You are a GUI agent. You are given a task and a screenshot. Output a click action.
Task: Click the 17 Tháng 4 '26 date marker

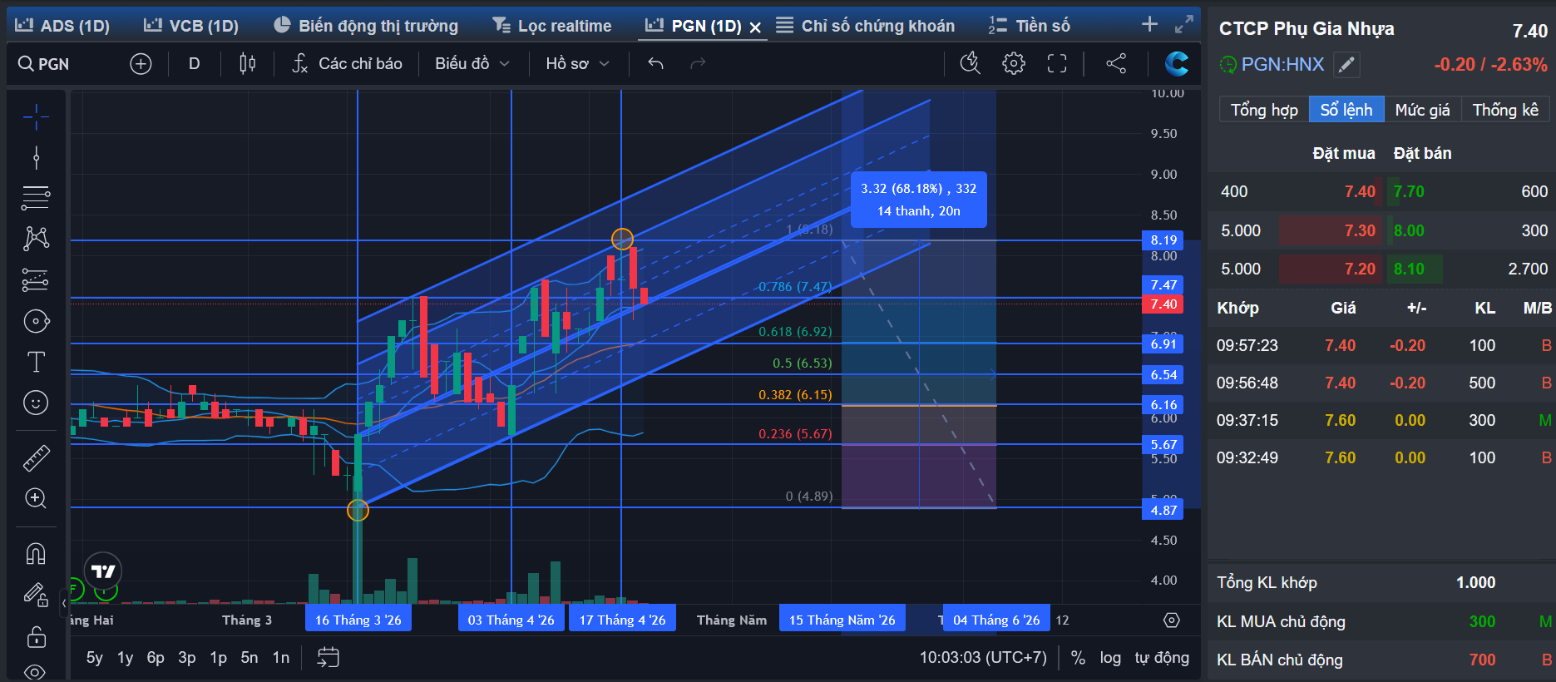pyautogui.click(x=622, y=620)
